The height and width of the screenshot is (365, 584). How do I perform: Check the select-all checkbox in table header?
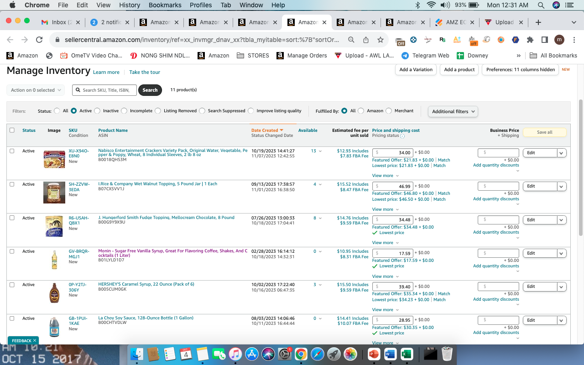point(12,130)
